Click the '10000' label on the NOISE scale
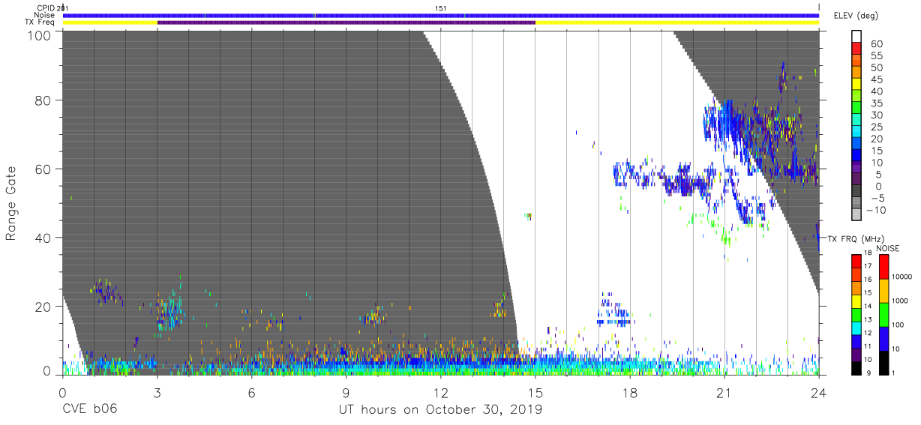This screenshot has height=425, width=921. click(x=903, y=277)
